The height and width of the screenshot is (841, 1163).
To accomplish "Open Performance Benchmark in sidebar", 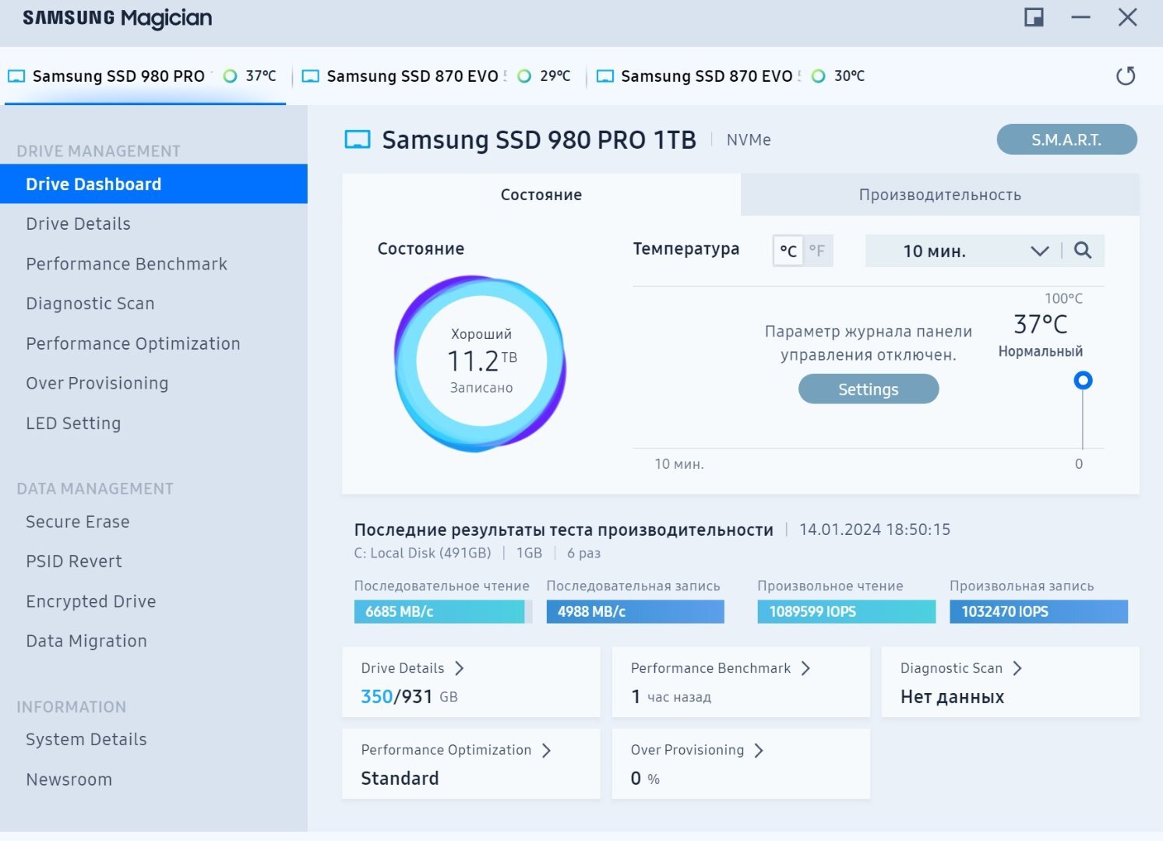I will tap(126, 264).
